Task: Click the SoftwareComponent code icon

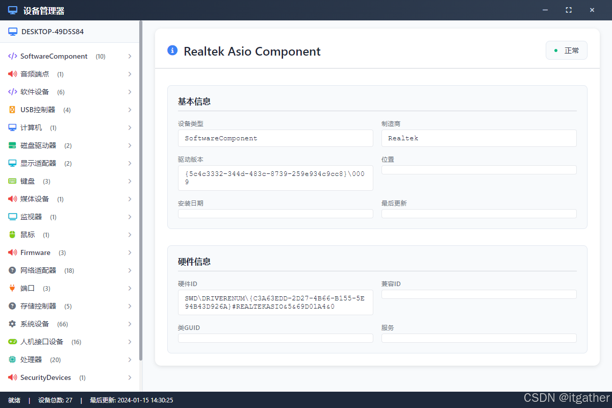Action: [x=13, y=56]
